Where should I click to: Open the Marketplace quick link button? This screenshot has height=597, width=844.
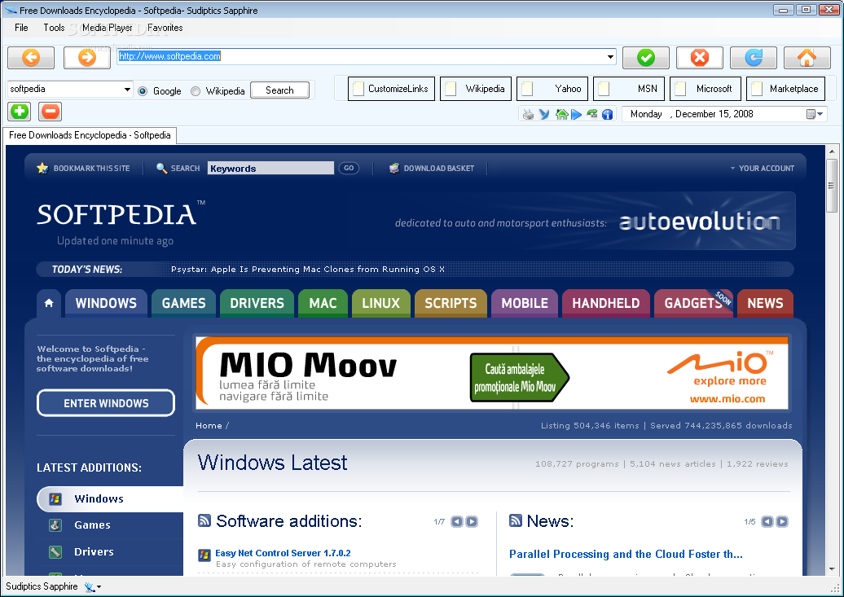click(x=785, y=89)
